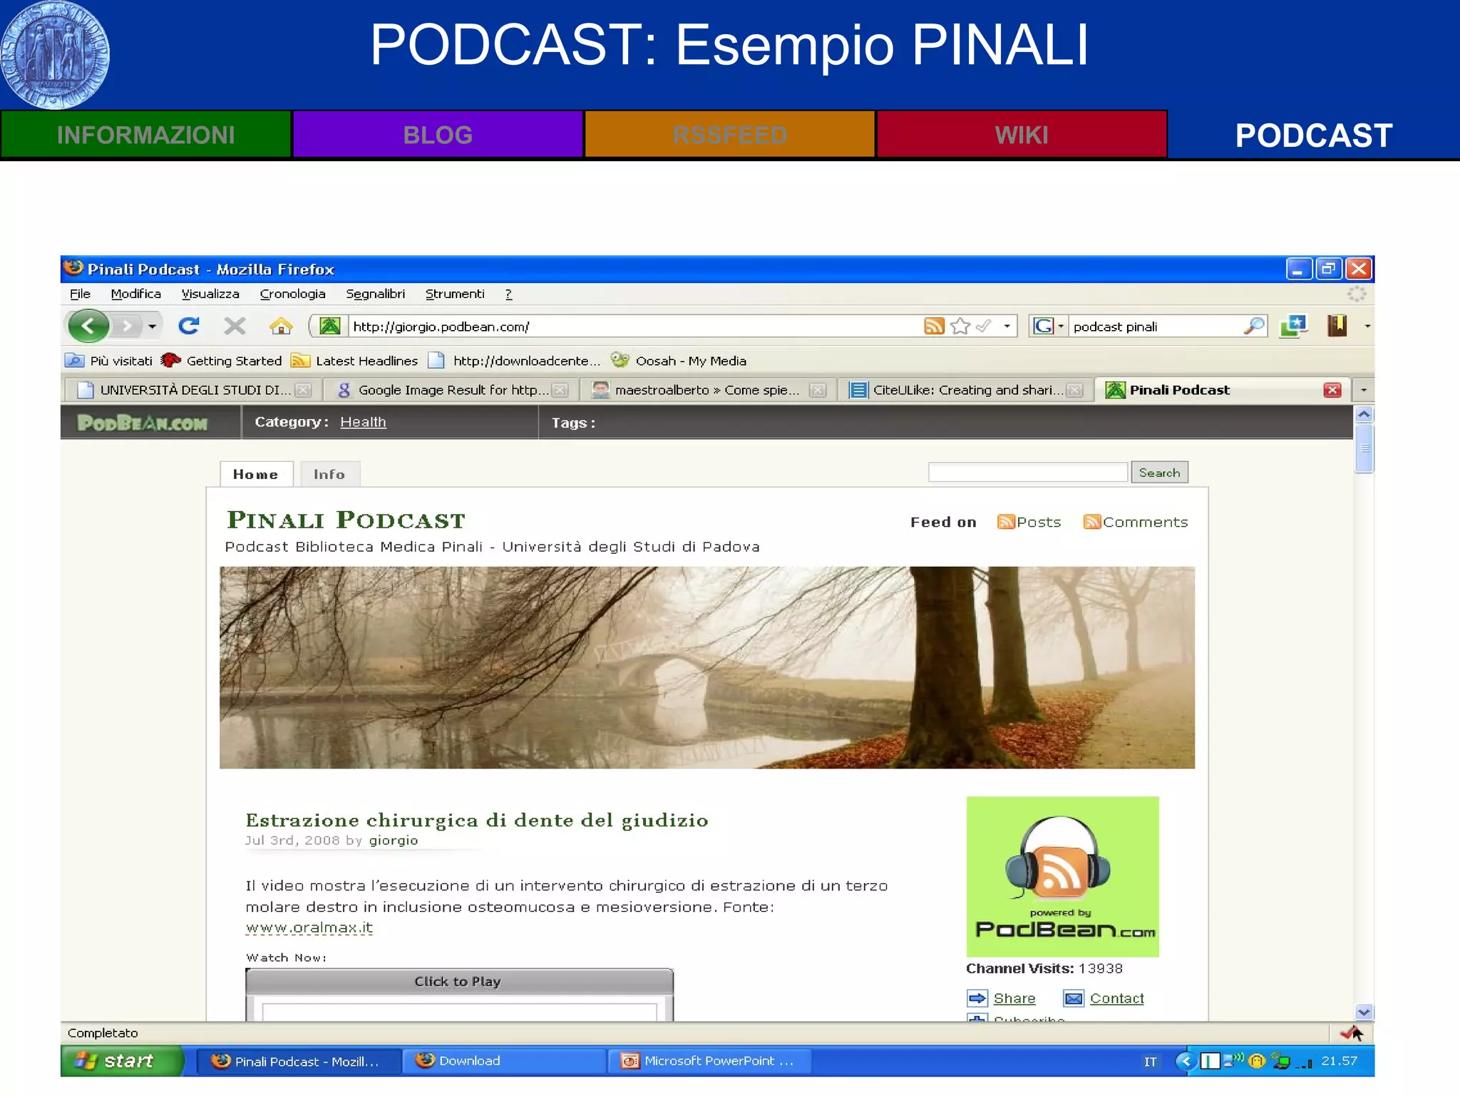This screenshot has width=1460, height=1095.
Task: Click the Google search engine icon
Action: pos(1043,327)
